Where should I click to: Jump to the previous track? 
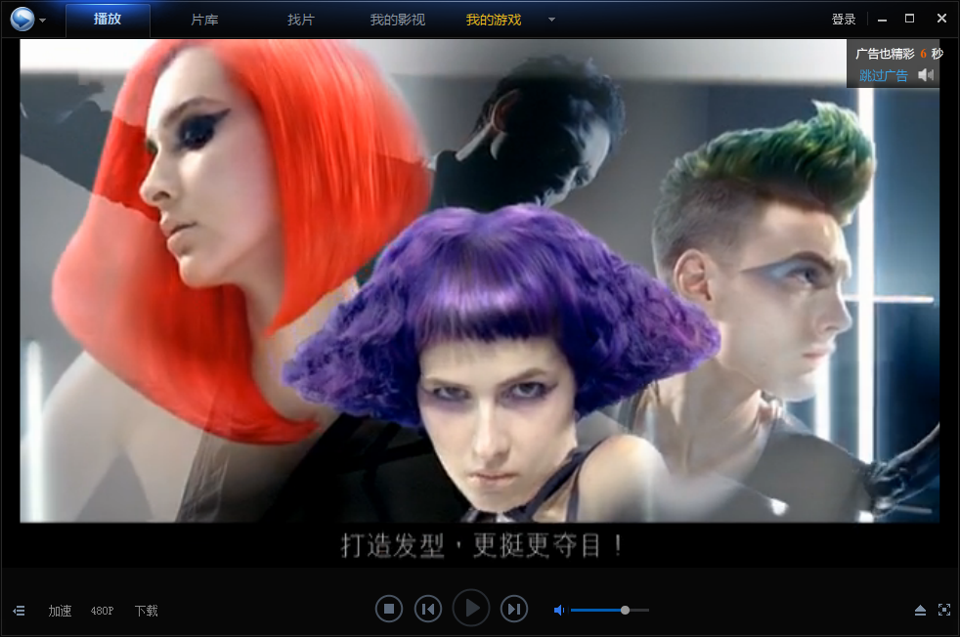(x=428, y=609)
